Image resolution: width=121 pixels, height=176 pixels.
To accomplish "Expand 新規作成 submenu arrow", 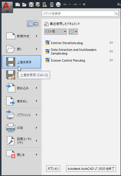I will tap(37, 36).
